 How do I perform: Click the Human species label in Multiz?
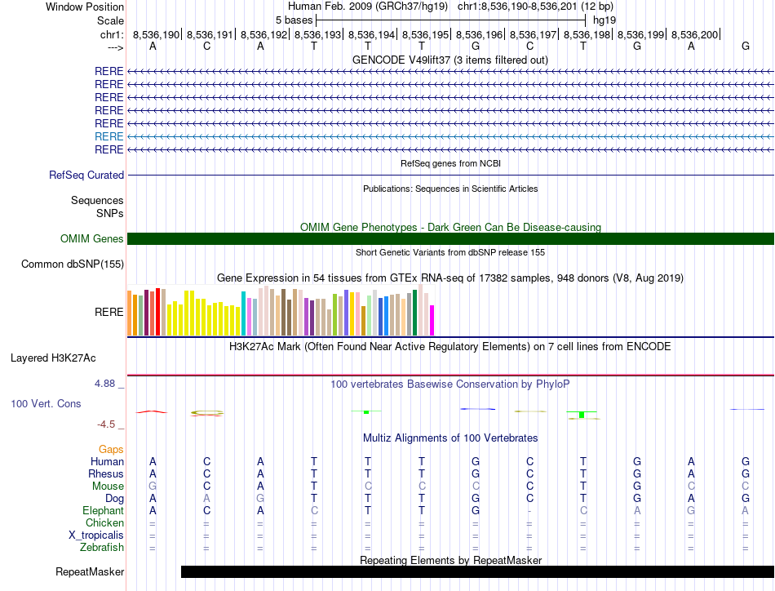click(107, 461)
